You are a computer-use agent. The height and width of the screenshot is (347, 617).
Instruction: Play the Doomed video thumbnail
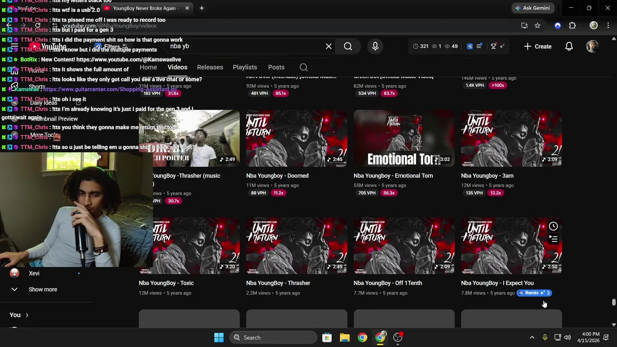(296, 138)
